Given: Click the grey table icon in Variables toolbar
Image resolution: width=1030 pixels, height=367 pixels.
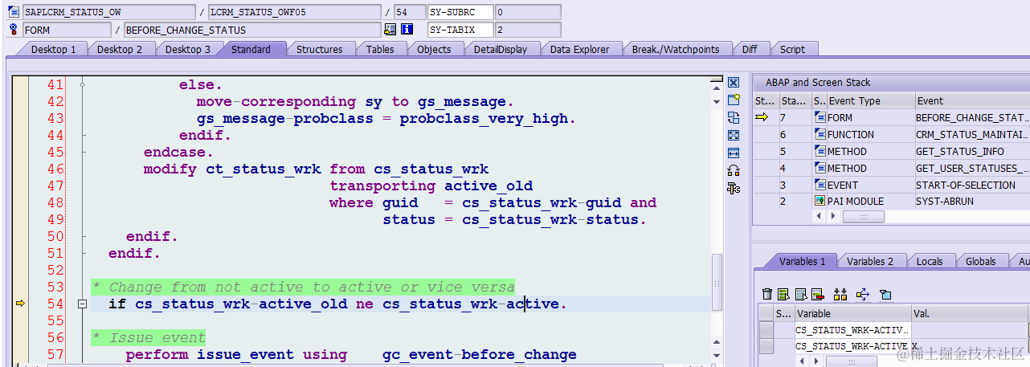Looking at the screenshot, I should [799, 294].
